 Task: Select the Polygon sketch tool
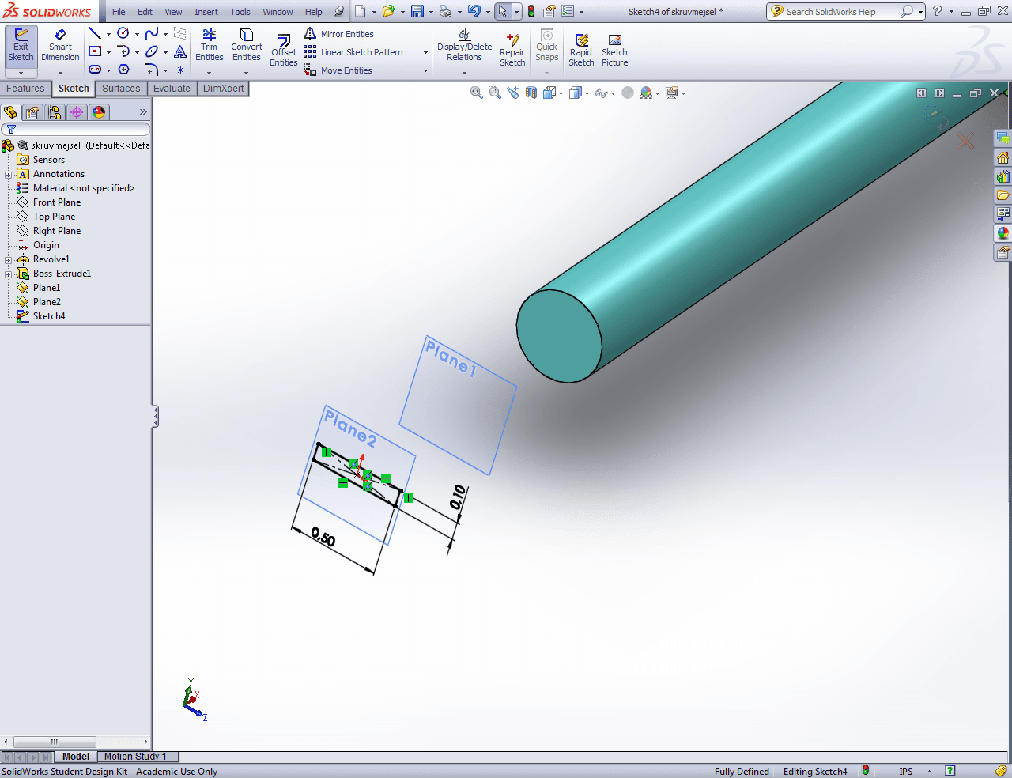click(x=123, y=70)
